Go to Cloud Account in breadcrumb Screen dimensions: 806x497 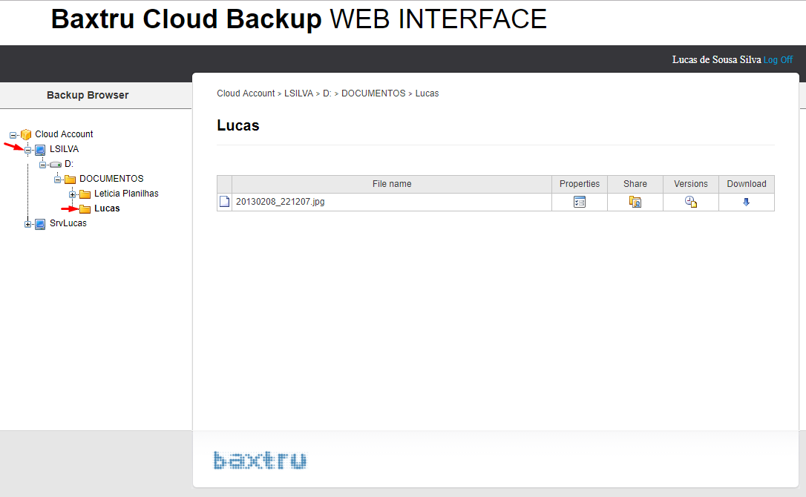246,93
